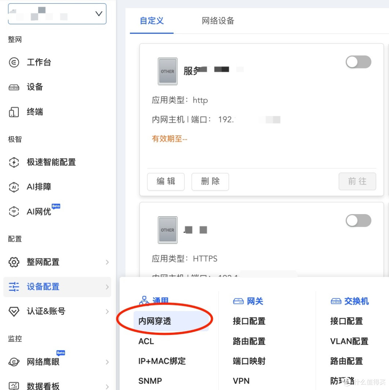Click the 删除 button on first card

[210, 182]
